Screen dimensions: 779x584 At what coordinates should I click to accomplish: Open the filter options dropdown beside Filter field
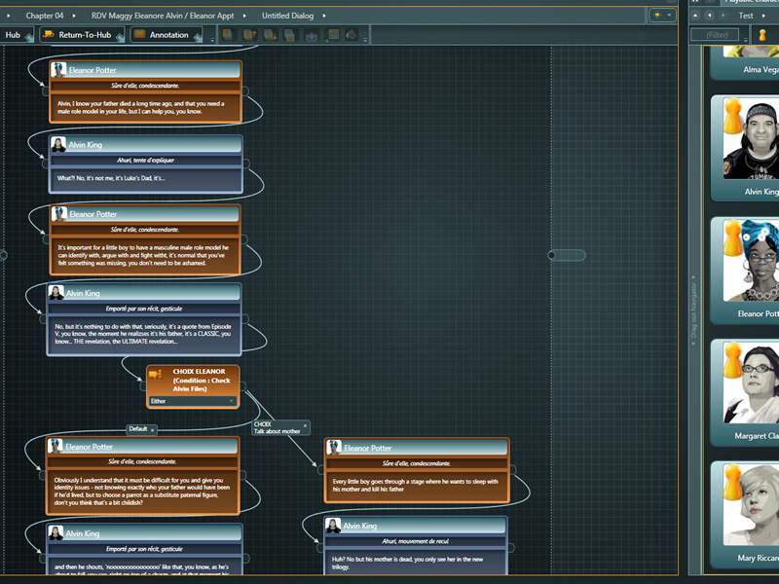coord(745,39)
